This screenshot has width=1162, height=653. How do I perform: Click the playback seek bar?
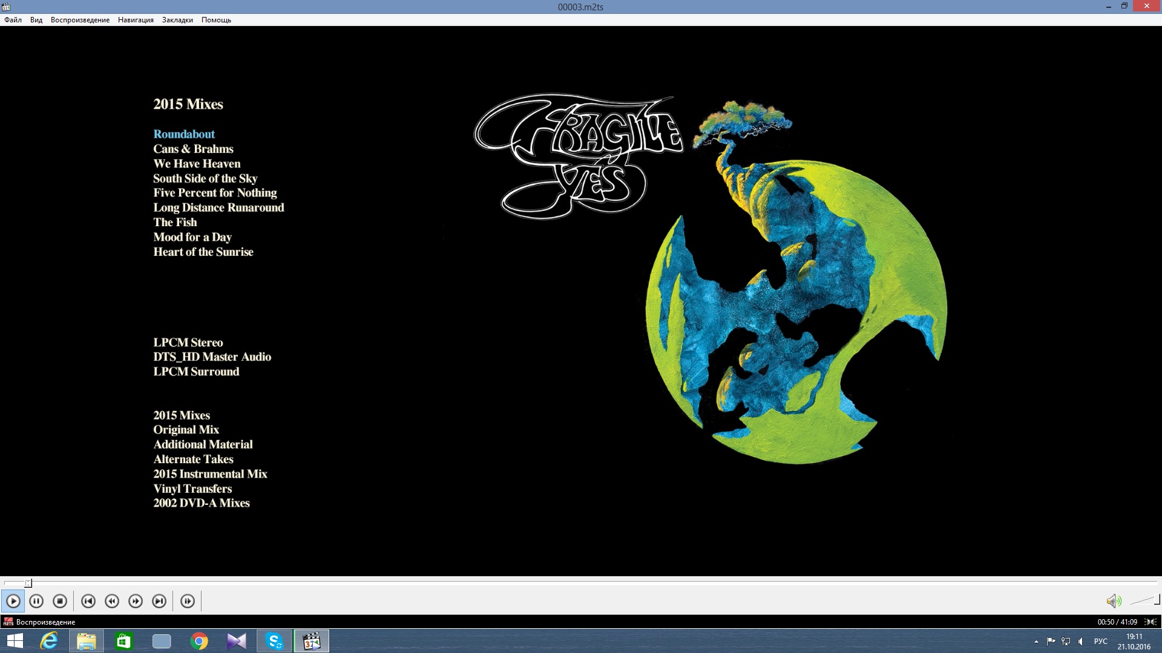coord(581,583)
